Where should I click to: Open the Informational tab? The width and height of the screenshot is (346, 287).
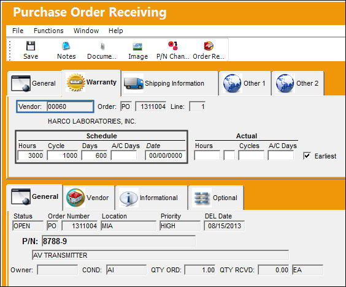[152, 198]
